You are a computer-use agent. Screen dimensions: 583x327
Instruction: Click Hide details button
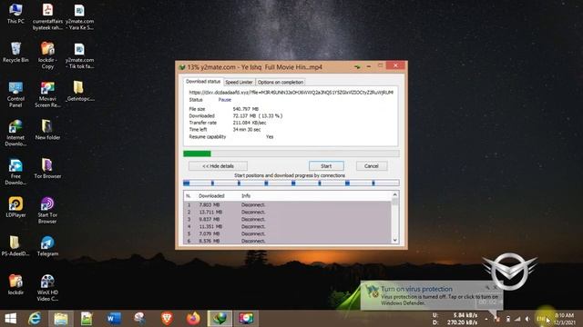pos(218,166)
